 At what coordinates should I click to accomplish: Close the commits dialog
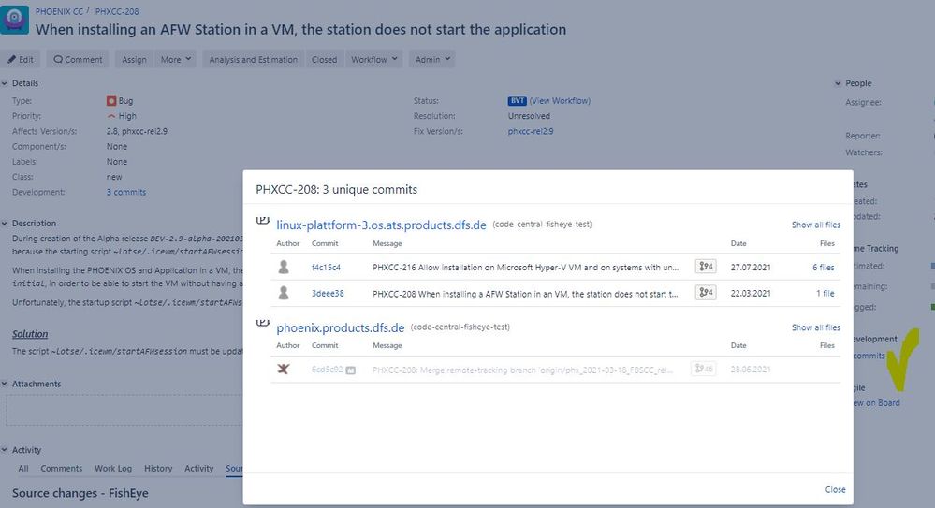click(x=835, y=489)
